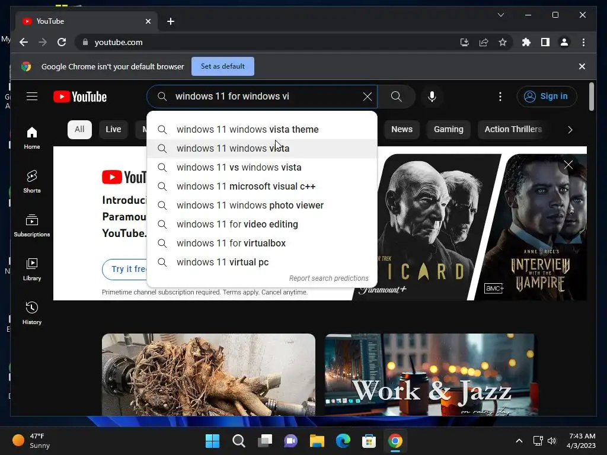Click the page vertical scrollbar thumb
Viewport: 607px width, 455px height.
click(x=591, y=97)
